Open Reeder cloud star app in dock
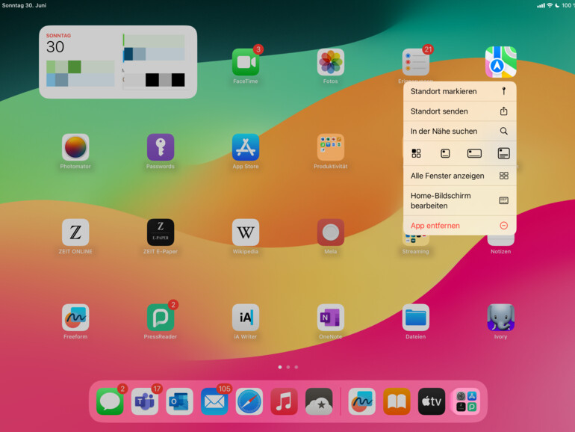This screenshot has height=432, width=575. (x=319, y=401)
